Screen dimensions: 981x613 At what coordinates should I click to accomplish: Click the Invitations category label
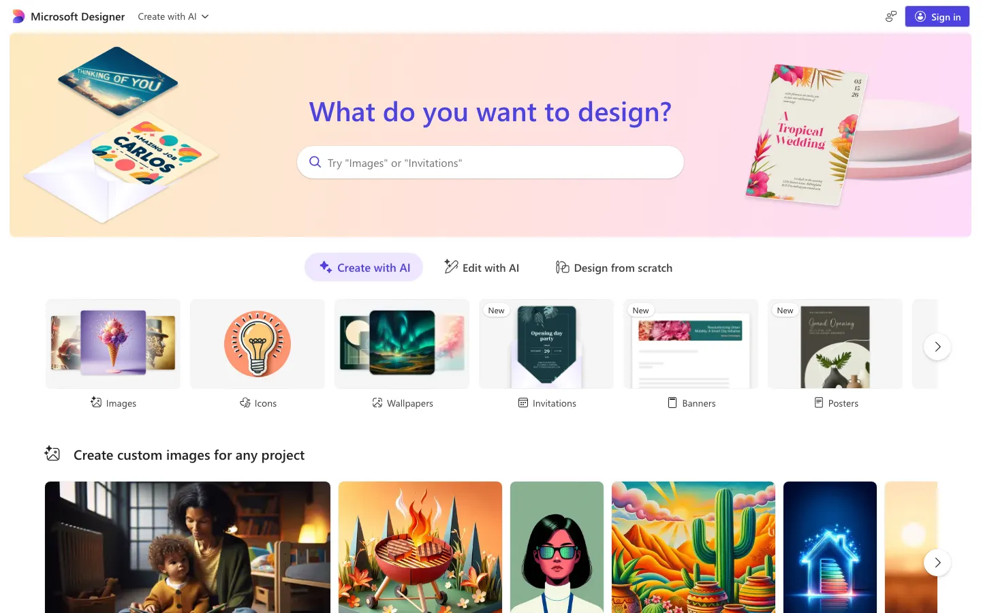click(x=546, y=403)
